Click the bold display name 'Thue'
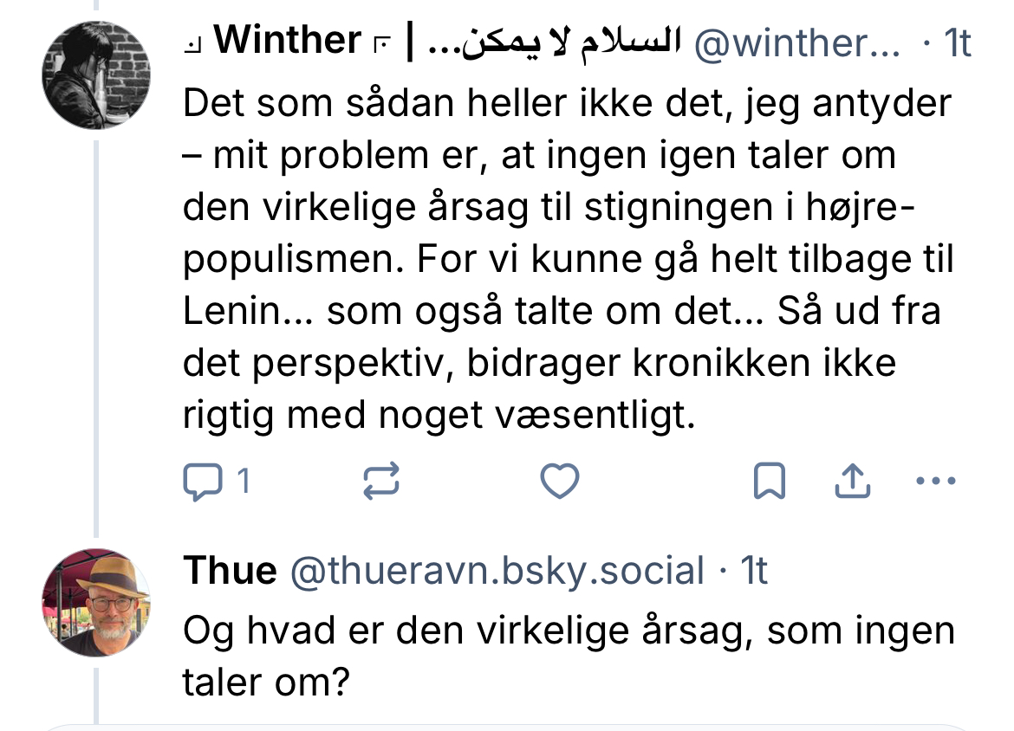This screenshot has height=731, width=1014. (x=230, y=572)
